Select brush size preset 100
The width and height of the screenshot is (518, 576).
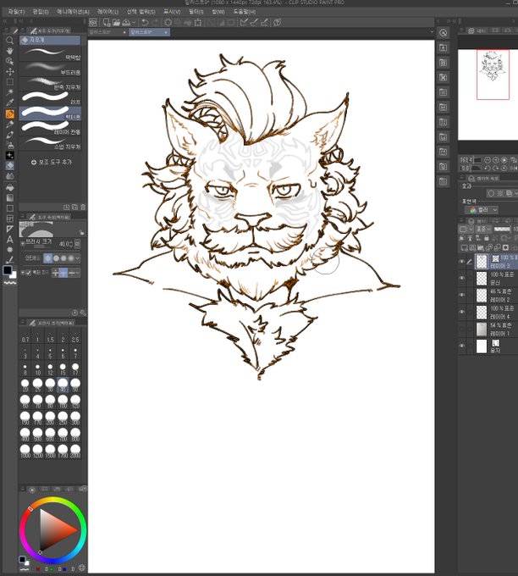tap(63, 402)
